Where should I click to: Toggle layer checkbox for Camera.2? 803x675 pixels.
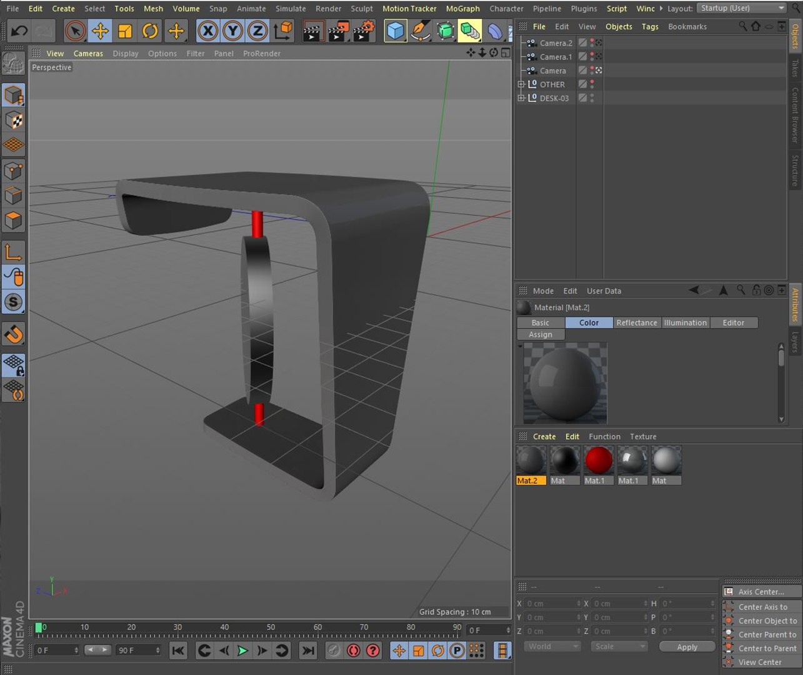pos(582,43)
